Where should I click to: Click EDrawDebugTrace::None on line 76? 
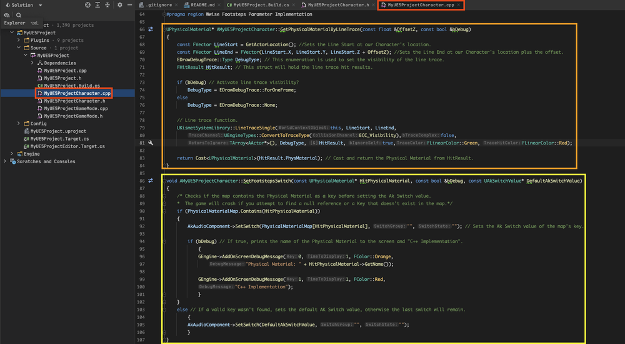coord(247,105)
